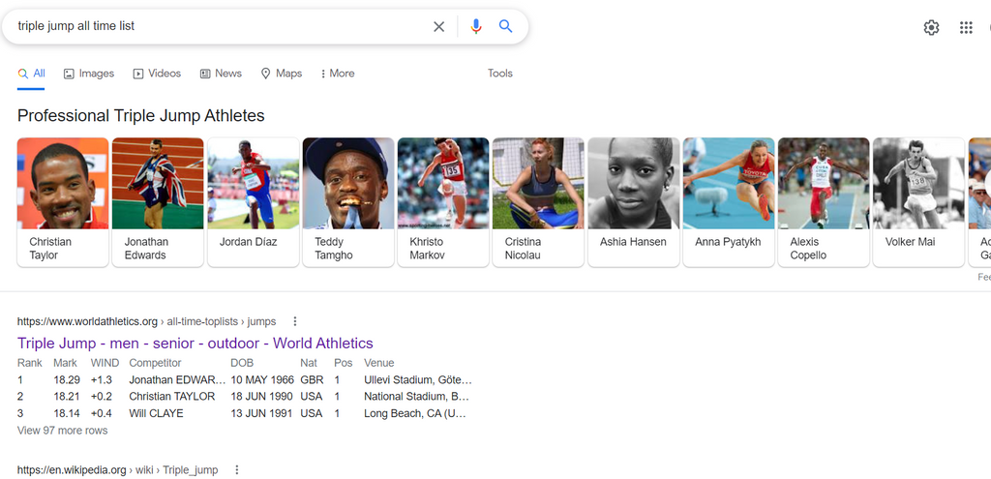Open the Anna Pyatykh athlete card
The image size is (991, 479).
point(729,202)
